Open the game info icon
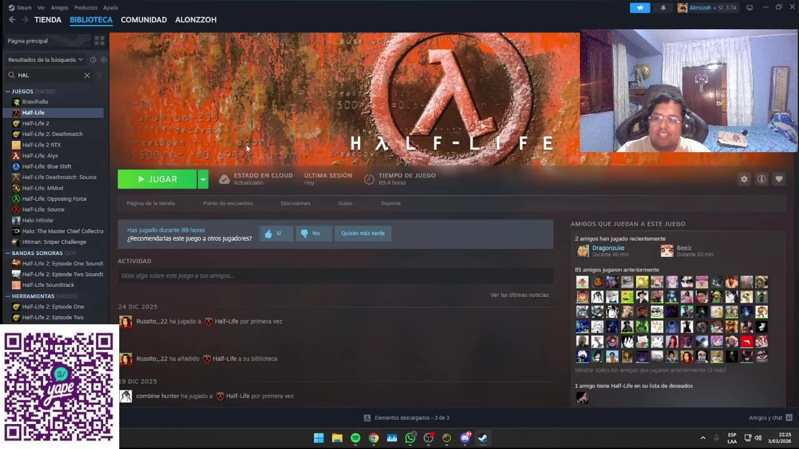 point(762,179)
